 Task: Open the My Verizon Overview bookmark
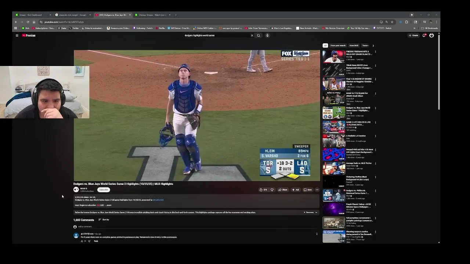[333, 28]
